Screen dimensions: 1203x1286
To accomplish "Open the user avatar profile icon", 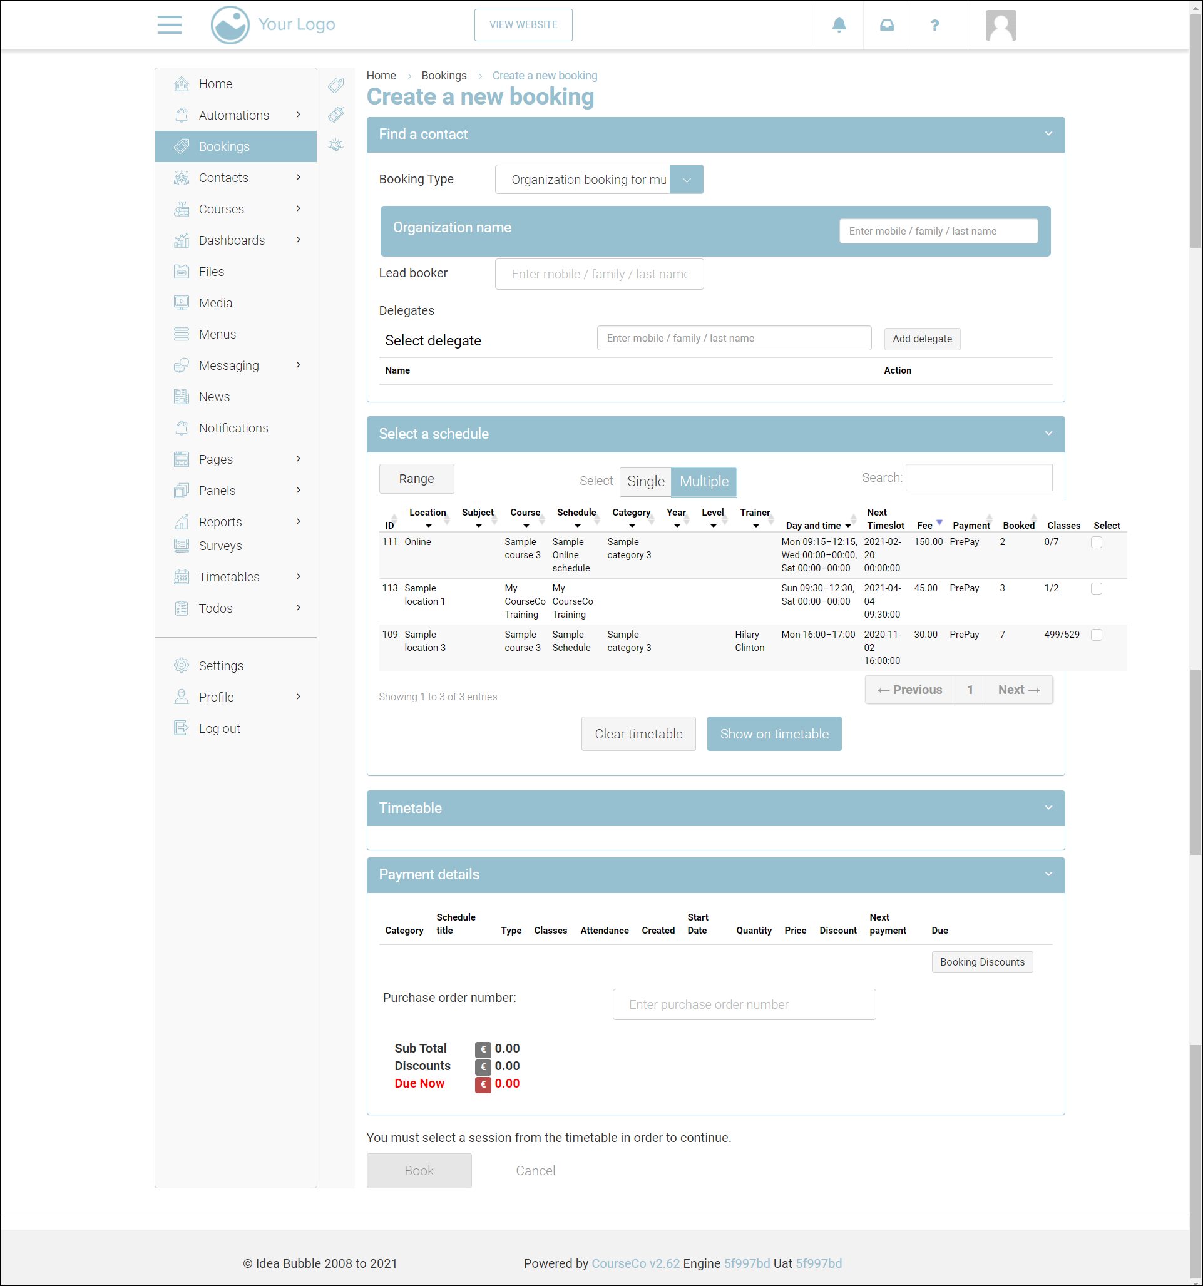I will 1000,25.
